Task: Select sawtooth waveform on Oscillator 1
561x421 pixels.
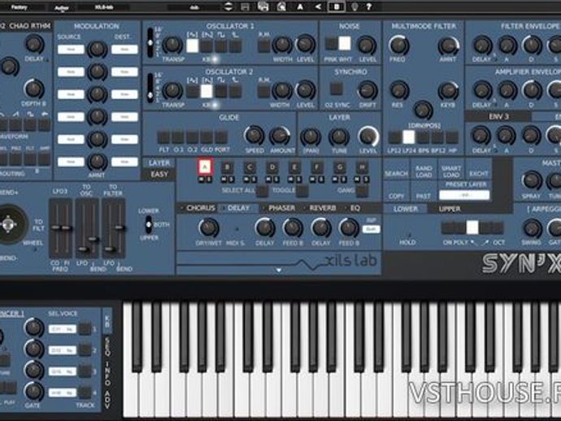Action: pyautogui.click(x=207, y=46)
